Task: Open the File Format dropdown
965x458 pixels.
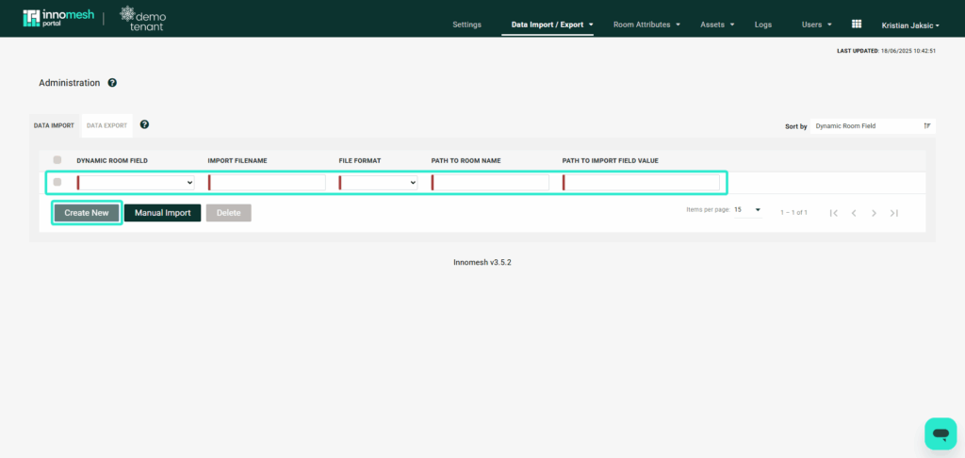Action: 378,183
